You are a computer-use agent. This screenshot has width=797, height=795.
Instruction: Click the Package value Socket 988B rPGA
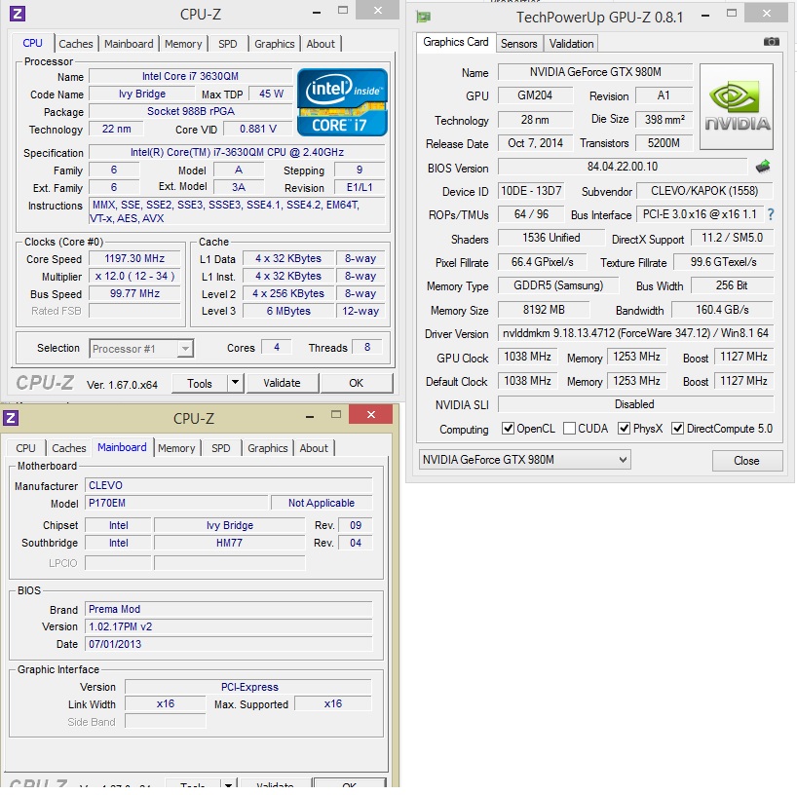point(191,111)
